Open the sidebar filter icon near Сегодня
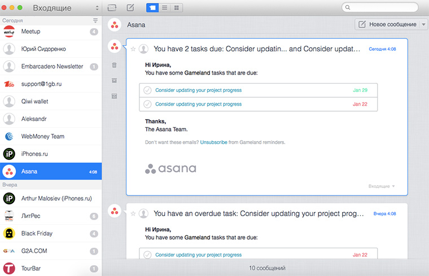Screen dimensions: 429x276 95,20
